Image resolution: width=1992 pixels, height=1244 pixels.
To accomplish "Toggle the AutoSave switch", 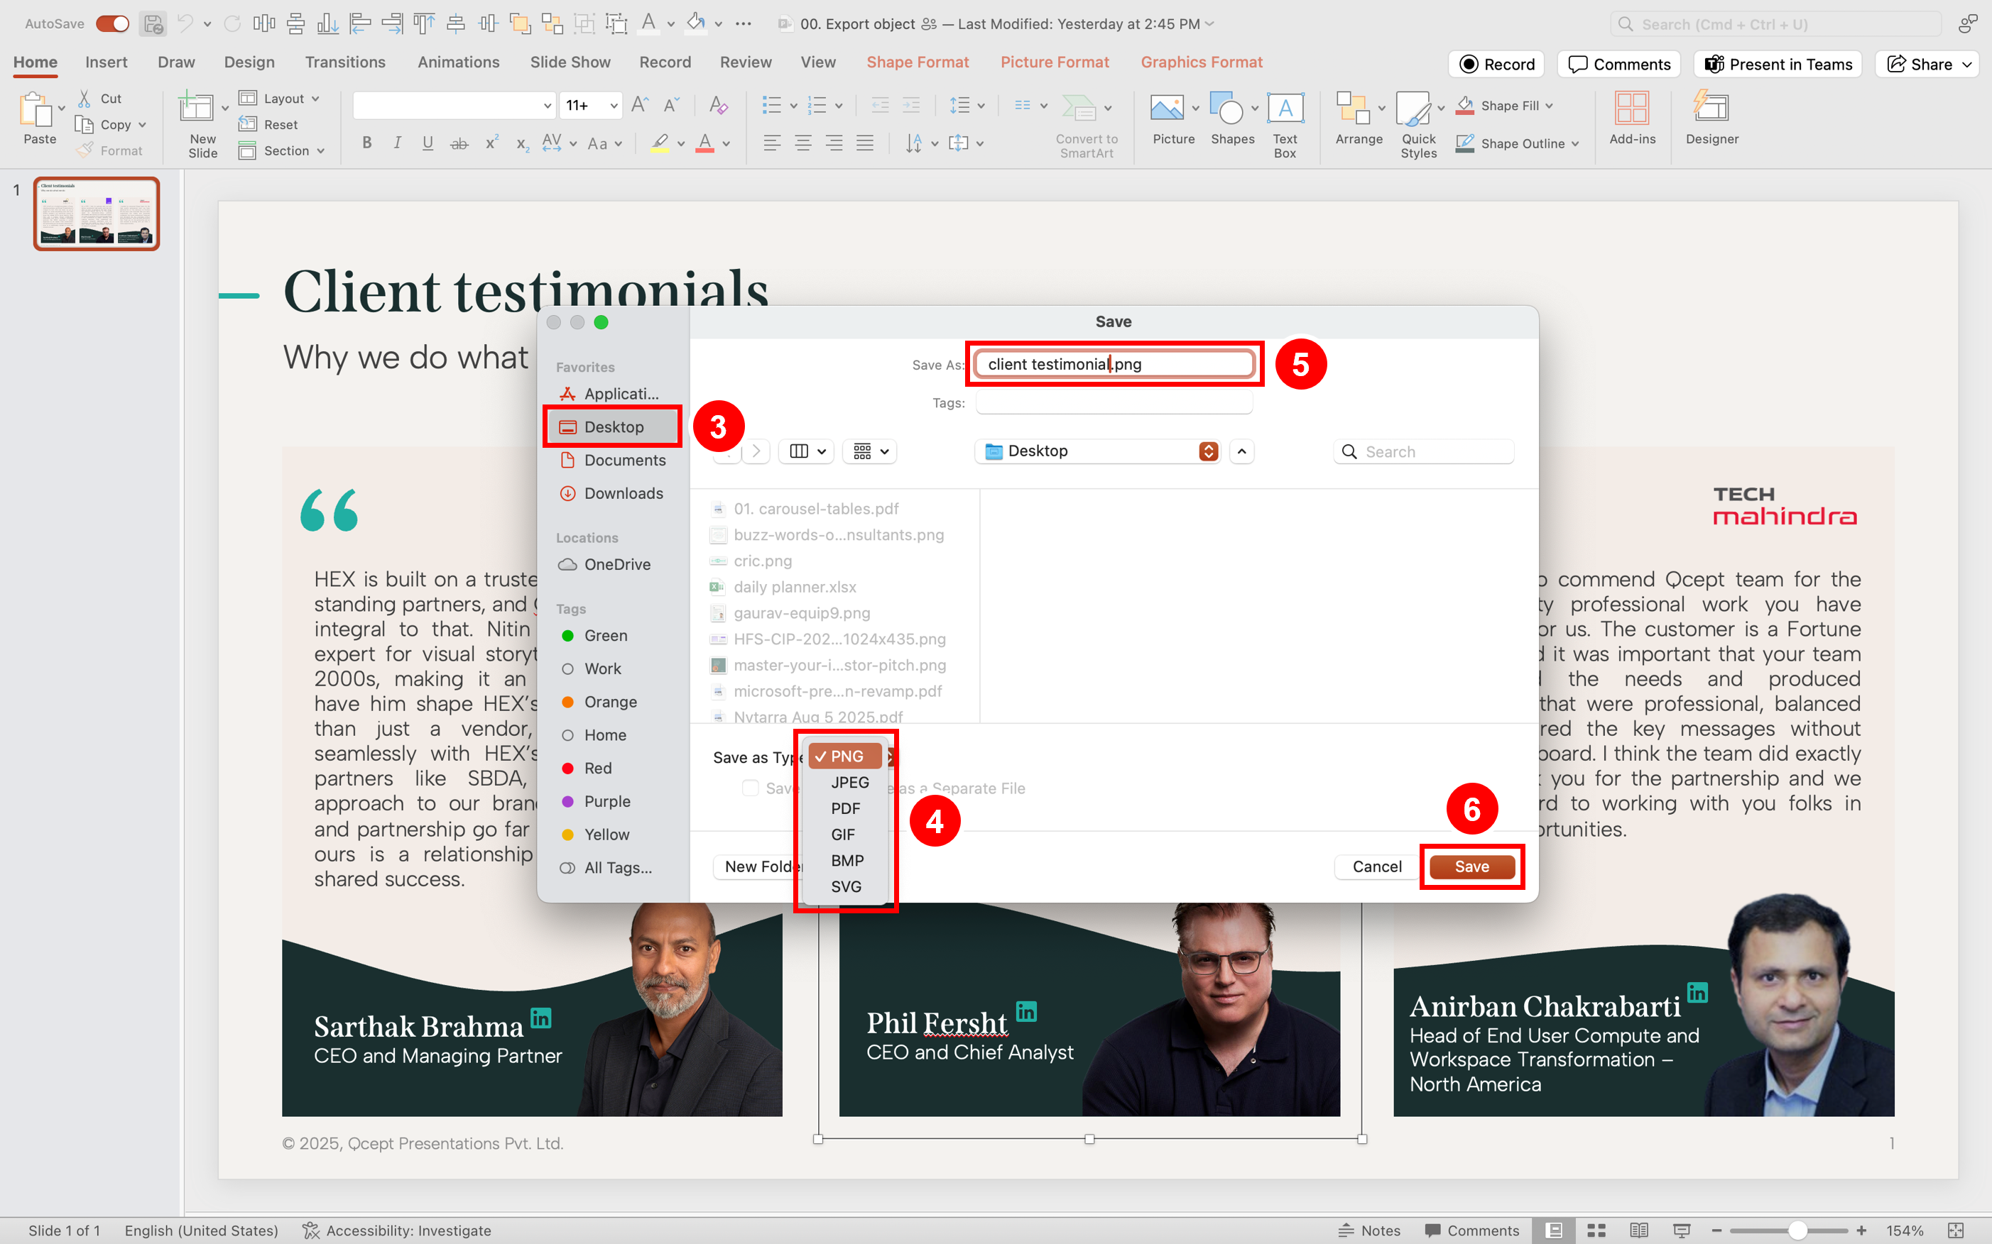I will [113, 24].
